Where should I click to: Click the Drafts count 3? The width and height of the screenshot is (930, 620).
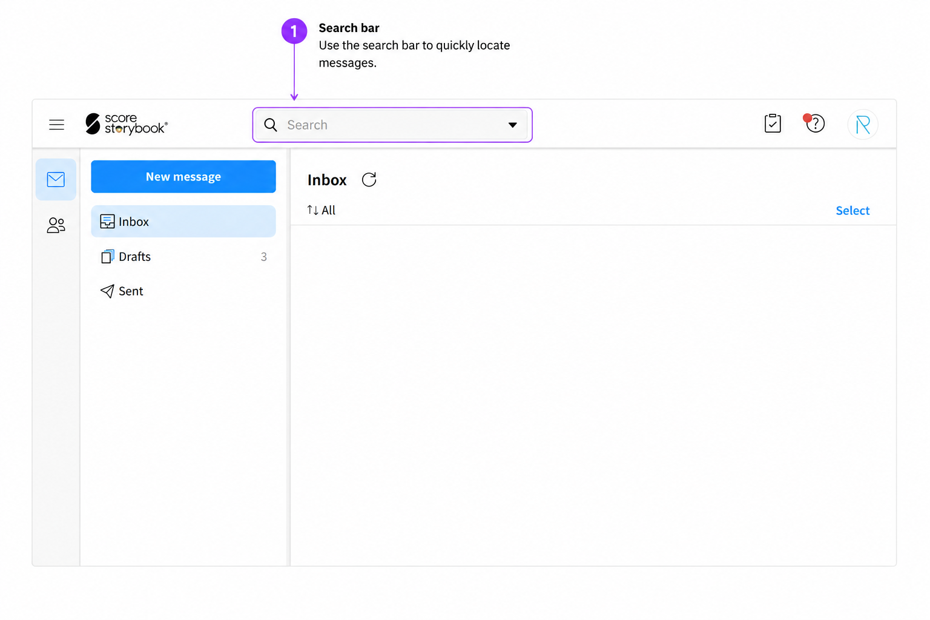click(x=264, y=257)
